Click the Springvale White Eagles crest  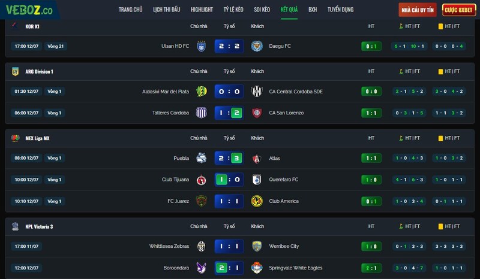point(257,268)
